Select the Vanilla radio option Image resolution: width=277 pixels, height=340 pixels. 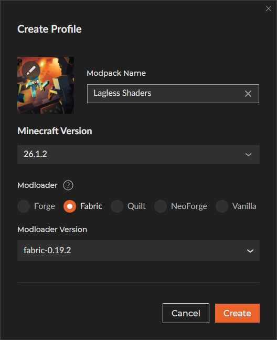(x=222, y=206)
